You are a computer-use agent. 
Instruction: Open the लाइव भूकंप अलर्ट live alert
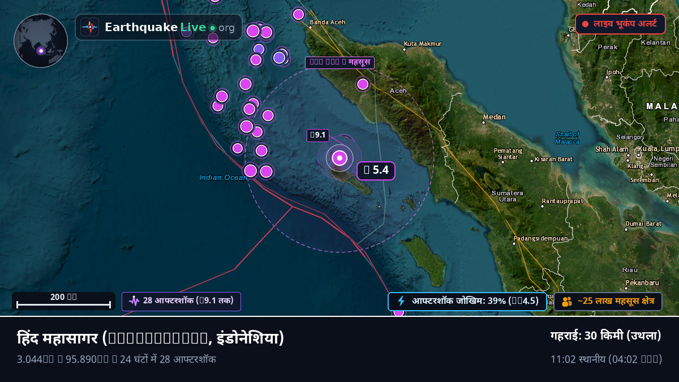tap(620, 24)
